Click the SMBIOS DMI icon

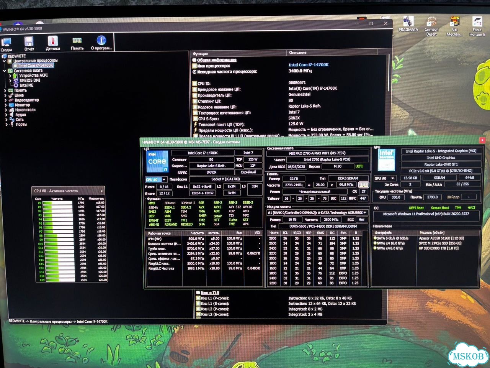pos(16,80)
